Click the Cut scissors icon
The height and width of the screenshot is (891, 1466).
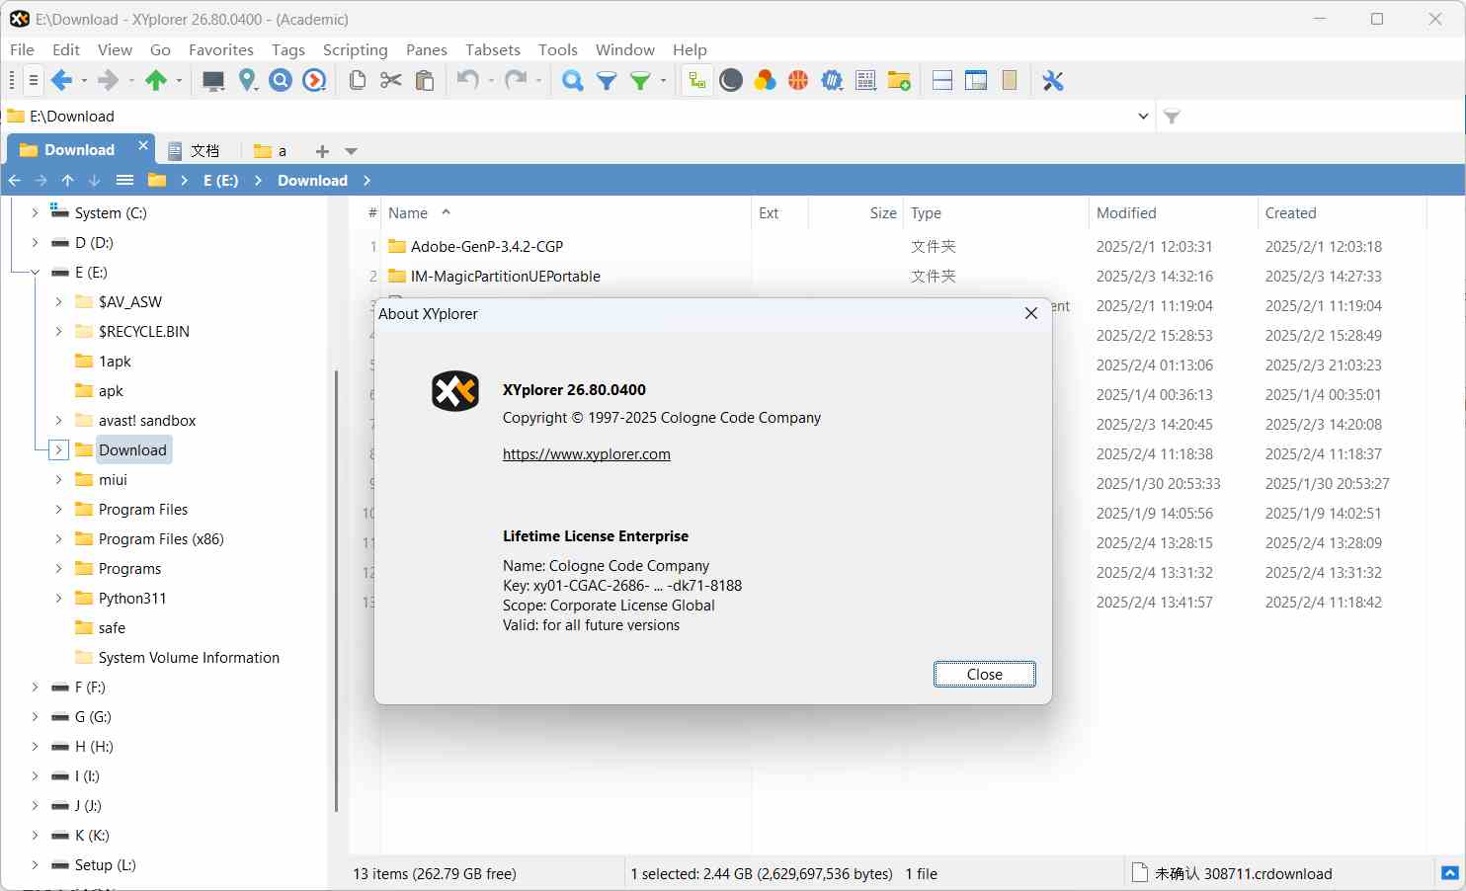(391, 81)
